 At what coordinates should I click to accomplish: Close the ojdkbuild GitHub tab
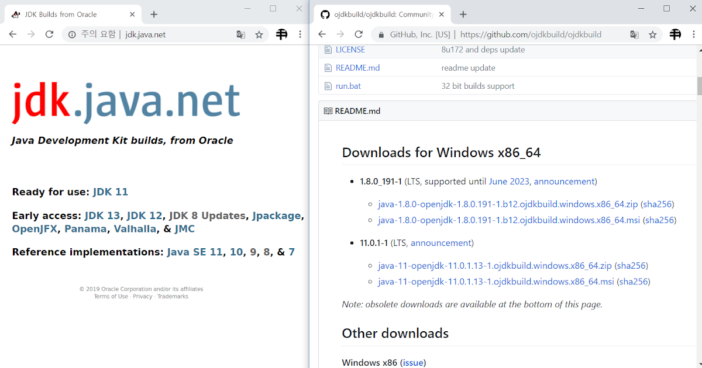click(x=442, y=14)
